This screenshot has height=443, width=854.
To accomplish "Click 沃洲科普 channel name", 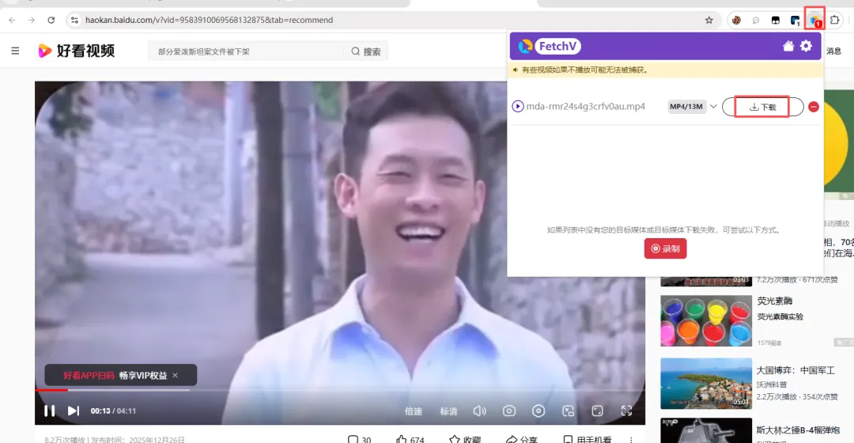I will (772, 384).
